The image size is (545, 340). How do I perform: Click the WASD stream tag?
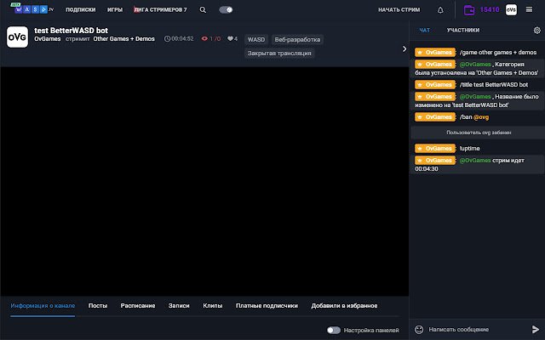pyautogui.click(x=256, y=40)
